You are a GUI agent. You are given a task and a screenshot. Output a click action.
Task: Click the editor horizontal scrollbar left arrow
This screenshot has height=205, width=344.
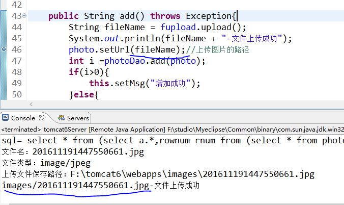(x=31, y=104)
